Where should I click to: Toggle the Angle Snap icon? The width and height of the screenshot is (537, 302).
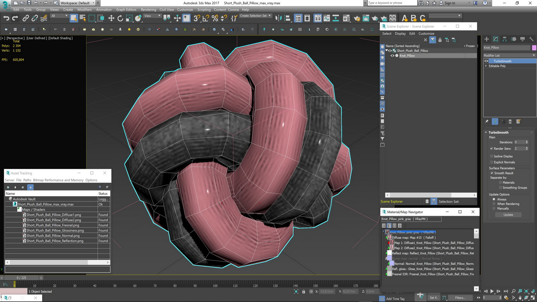coord(206,18)
